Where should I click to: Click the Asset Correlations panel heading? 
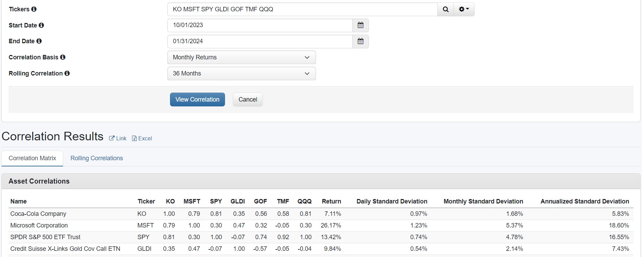[39, 181]
